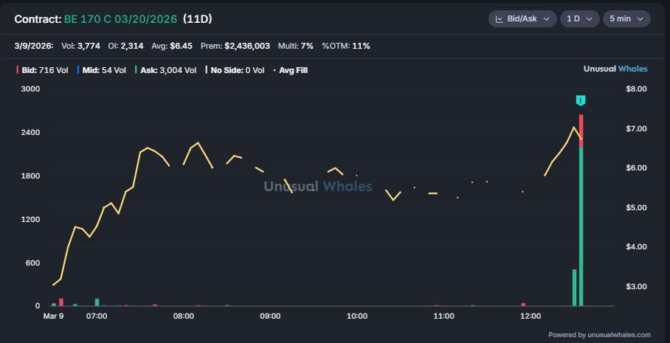Toggle the Bid volume legend series
The height and width of the screenshot is (343, 670).
(42, 70)
